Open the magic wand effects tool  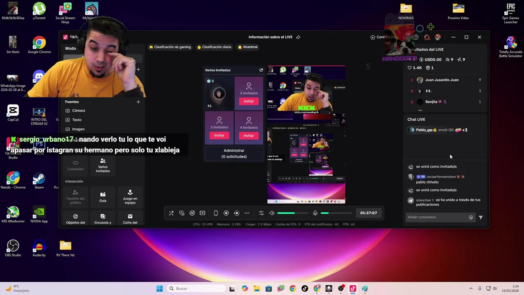point(171,213)
